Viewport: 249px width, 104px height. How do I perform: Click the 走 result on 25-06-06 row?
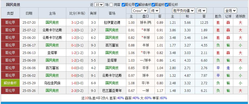[x=228, y=68]
